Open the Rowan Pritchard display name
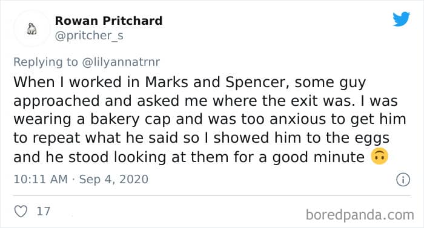This screenshot has width=424, height=228. coord(108,21)
